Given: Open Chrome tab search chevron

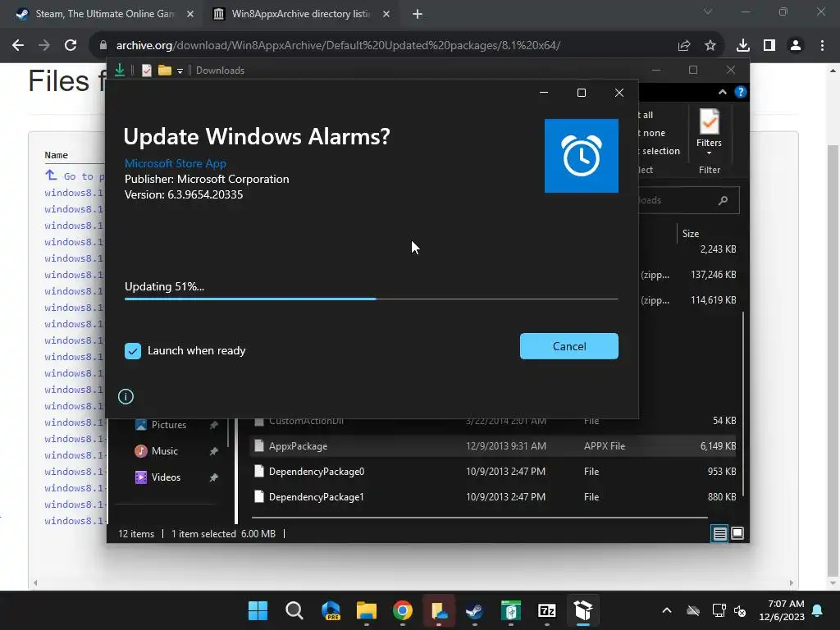Looking at the screenshot, I should click(708, 11).
